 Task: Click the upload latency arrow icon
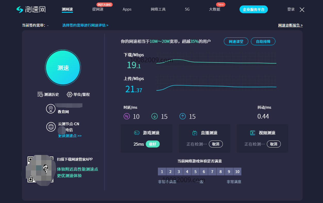(183, 116)
